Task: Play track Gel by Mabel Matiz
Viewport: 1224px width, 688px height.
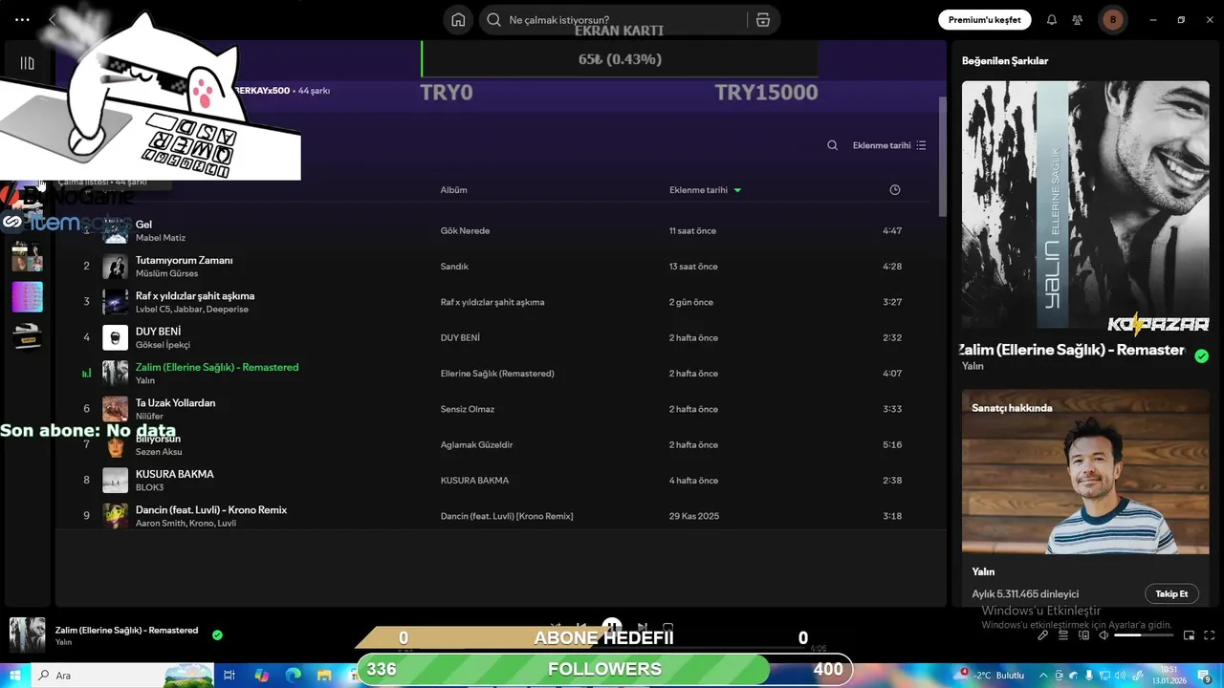Action: tap(492, 230)
